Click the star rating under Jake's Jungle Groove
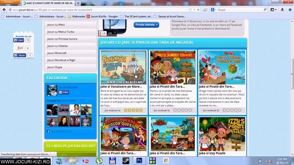The width and height of the screenshot is (294, 165). pyautogui.click(x=183, y=110)
